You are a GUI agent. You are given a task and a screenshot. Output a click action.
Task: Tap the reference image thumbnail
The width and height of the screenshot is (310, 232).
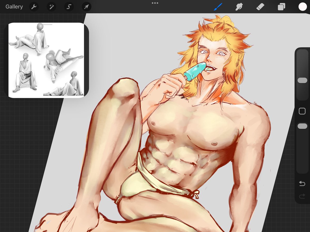pos(46,60)
